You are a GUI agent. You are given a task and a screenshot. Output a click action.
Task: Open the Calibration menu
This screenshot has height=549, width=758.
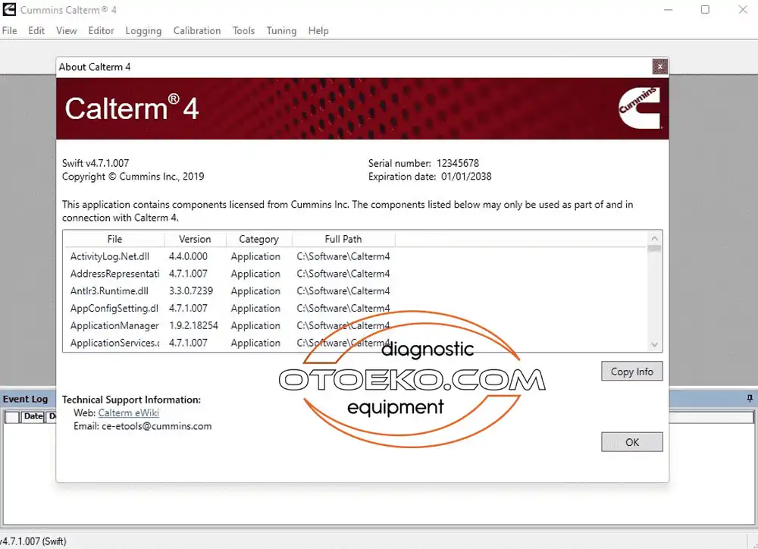click(x=196, y=30)
